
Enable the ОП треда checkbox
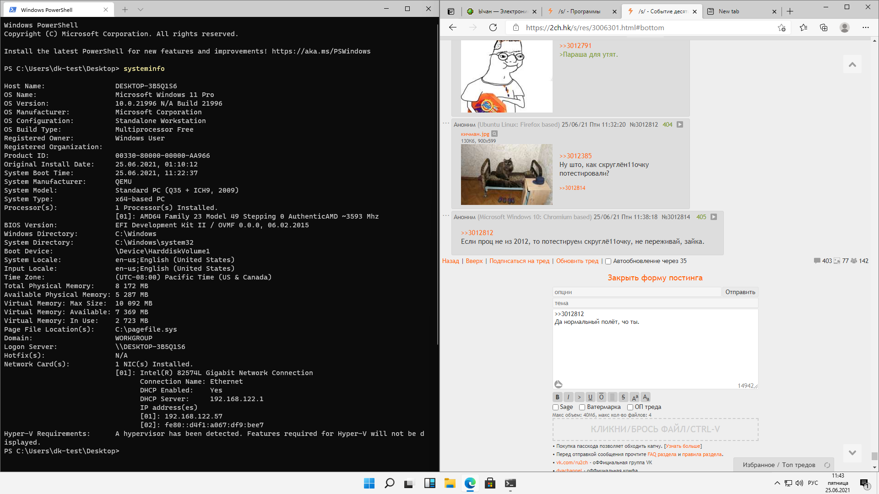tap(630, 407)
